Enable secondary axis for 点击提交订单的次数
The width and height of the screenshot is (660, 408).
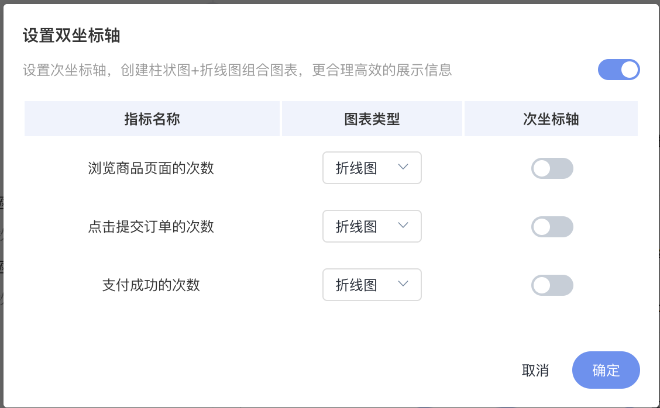[x=552, y=227]
